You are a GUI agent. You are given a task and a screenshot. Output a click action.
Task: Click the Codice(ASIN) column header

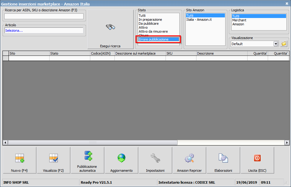(x=102, y=53)
